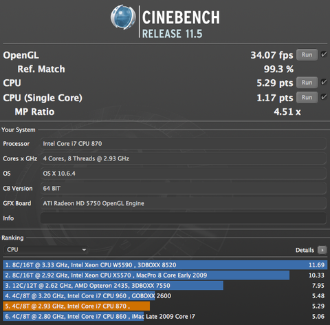The image size is (330, 325).
Task: Click the CPU score 5.29 pts
Action: pos(275,83)
